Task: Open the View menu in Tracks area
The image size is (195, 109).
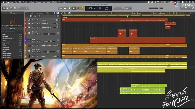Action: click(x=49, y=13)
